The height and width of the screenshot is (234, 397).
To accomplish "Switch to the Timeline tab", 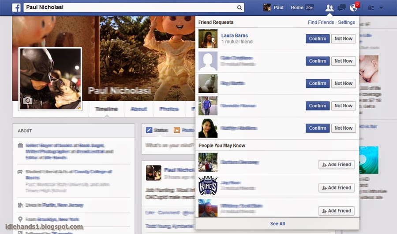I will point(106,109).
